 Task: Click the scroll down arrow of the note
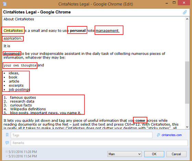[187, 127]
